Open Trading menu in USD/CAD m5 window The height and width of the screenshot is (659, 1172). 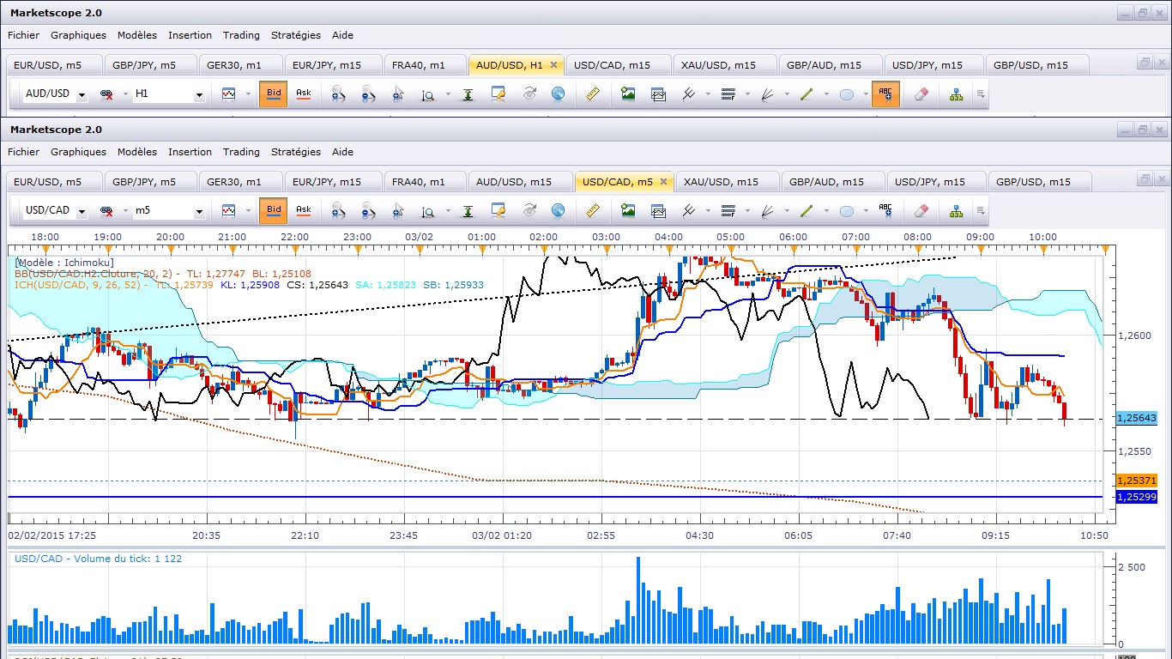[241, 152]
